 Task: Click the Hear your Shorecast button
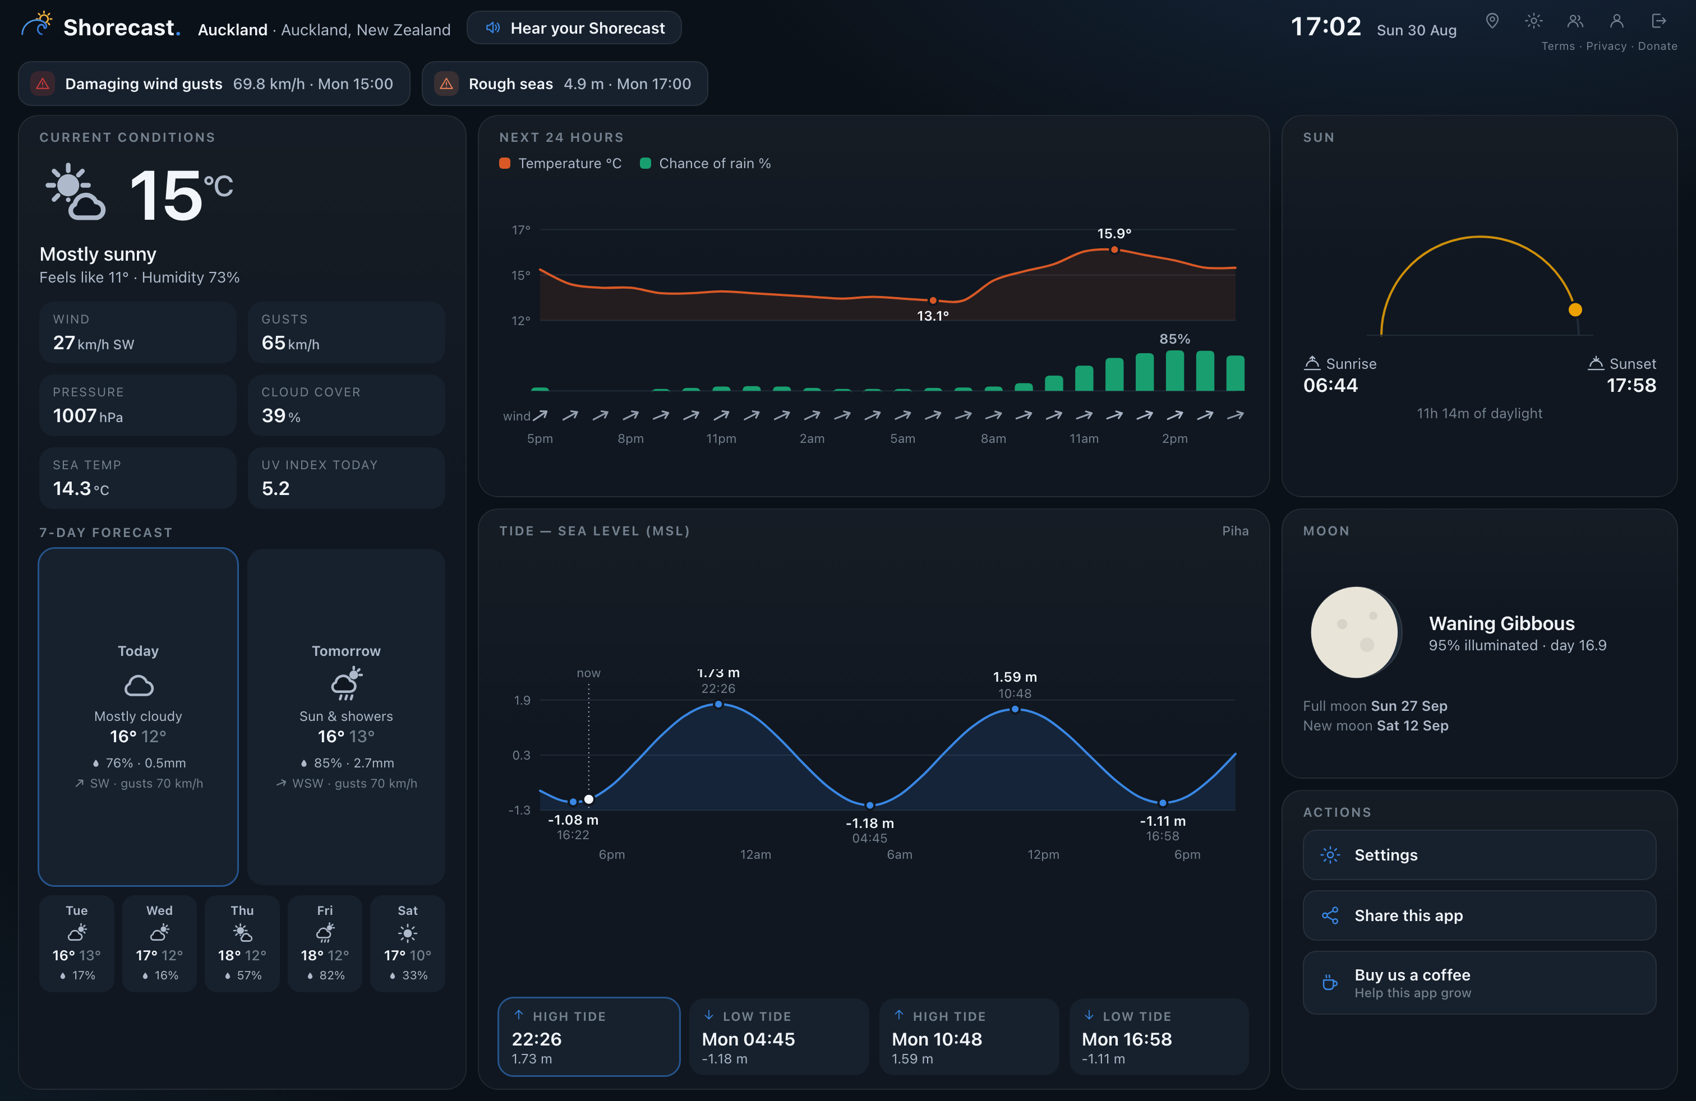(x=574, y=28)
